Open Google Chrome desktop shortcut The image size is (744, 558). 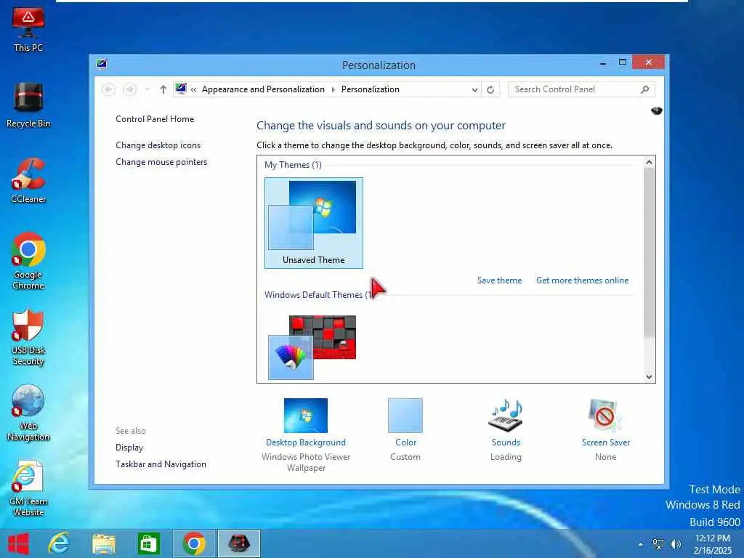[x=28, y=261]
